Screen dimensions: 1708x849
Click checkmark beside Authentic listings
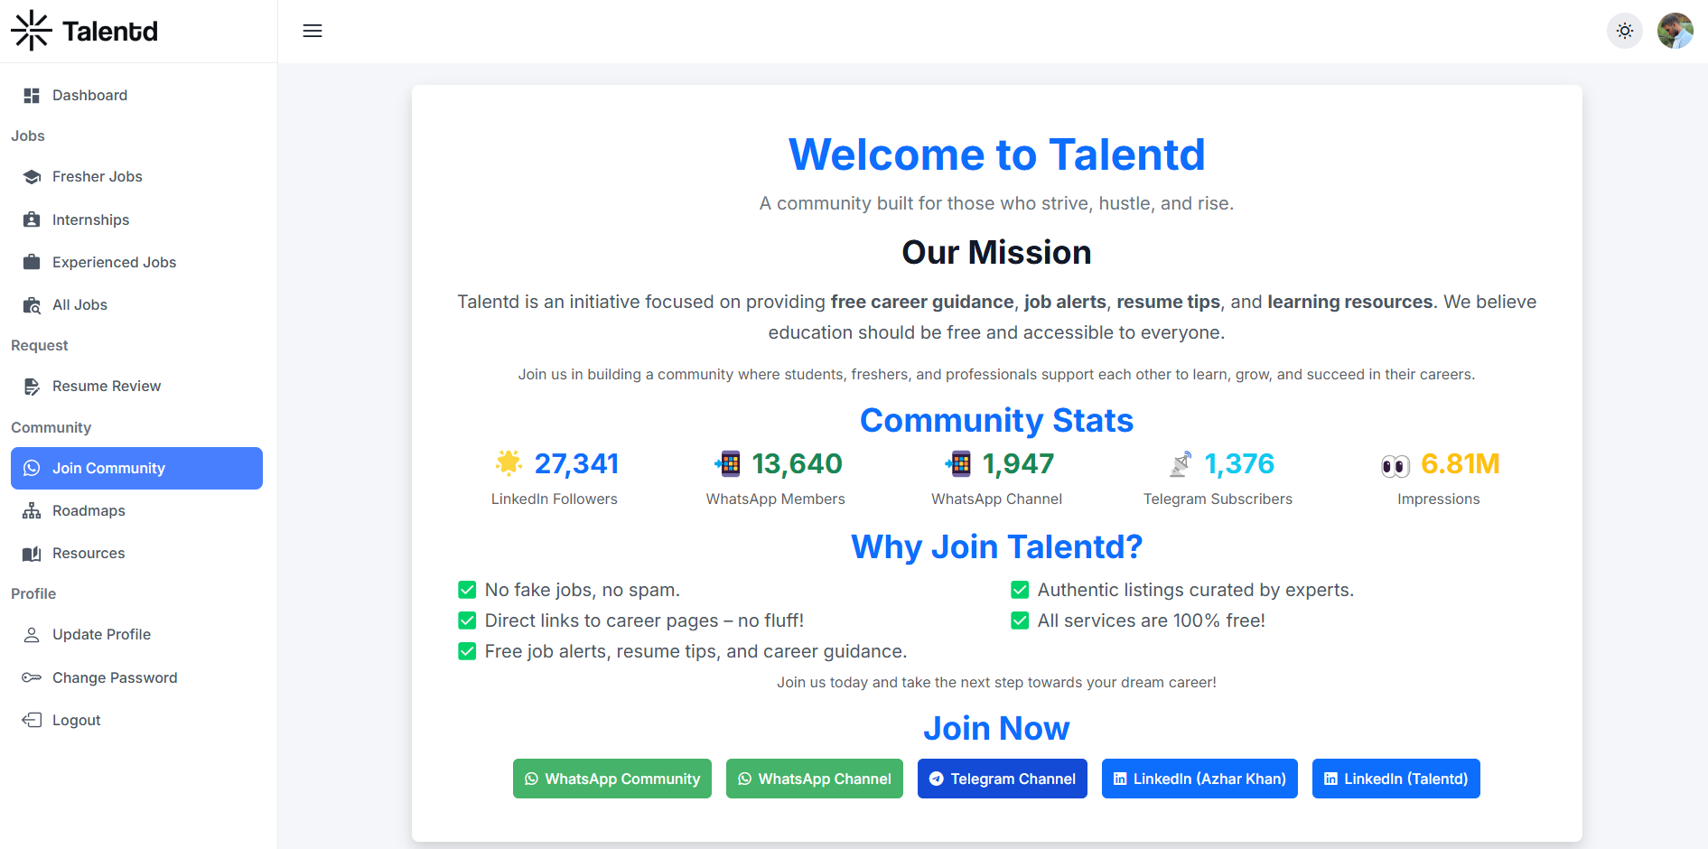pos(1020,590)
